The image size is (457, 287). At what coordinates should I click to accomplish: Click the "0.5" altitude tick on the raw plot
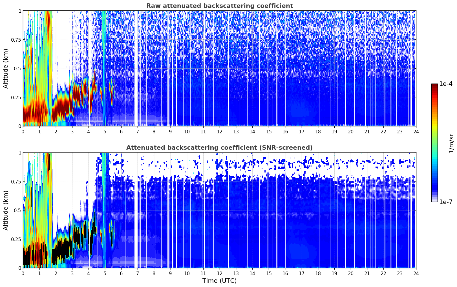click(17, 69)
